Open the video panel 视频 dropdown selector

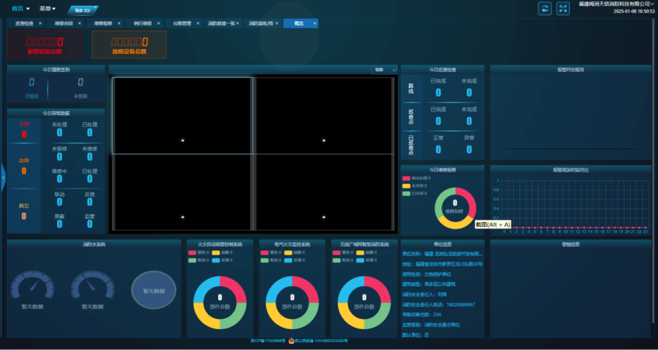[x=384, y=70]
